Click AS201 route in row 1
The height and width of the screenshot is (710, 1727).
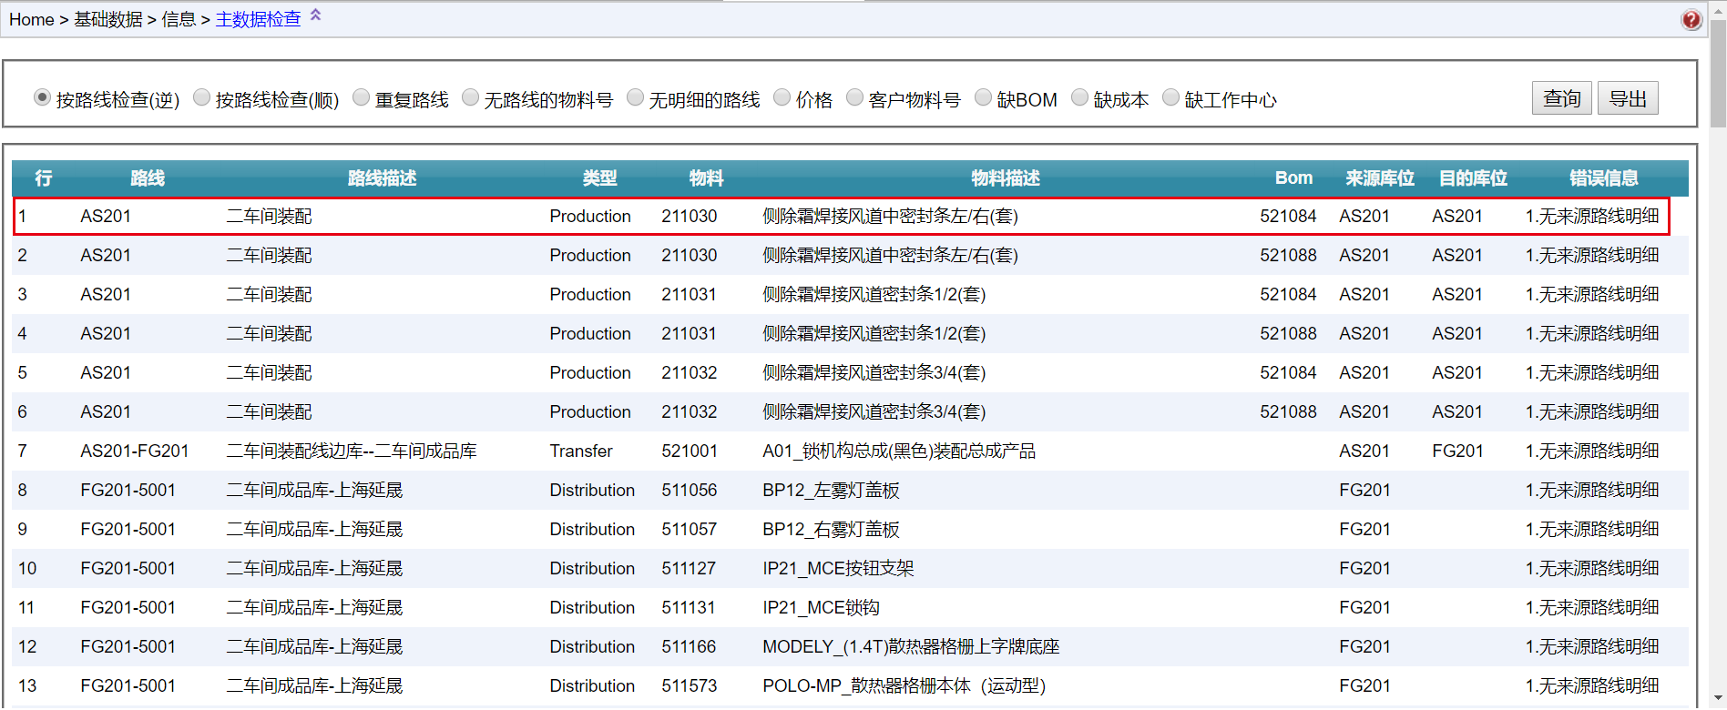(x=106, y=217)
